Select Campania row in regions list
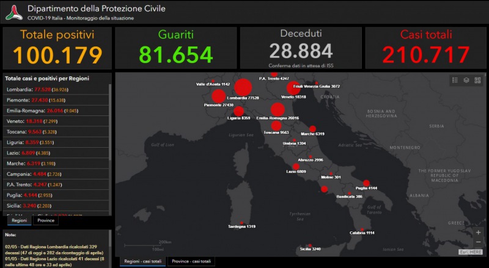 (x=56, y=174)
